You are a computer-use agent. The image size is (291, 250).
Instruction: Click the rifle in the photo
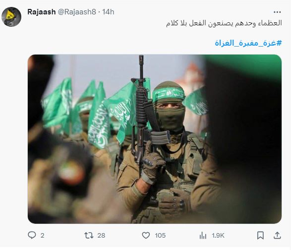pyautogui.click(x=144, y=115)
